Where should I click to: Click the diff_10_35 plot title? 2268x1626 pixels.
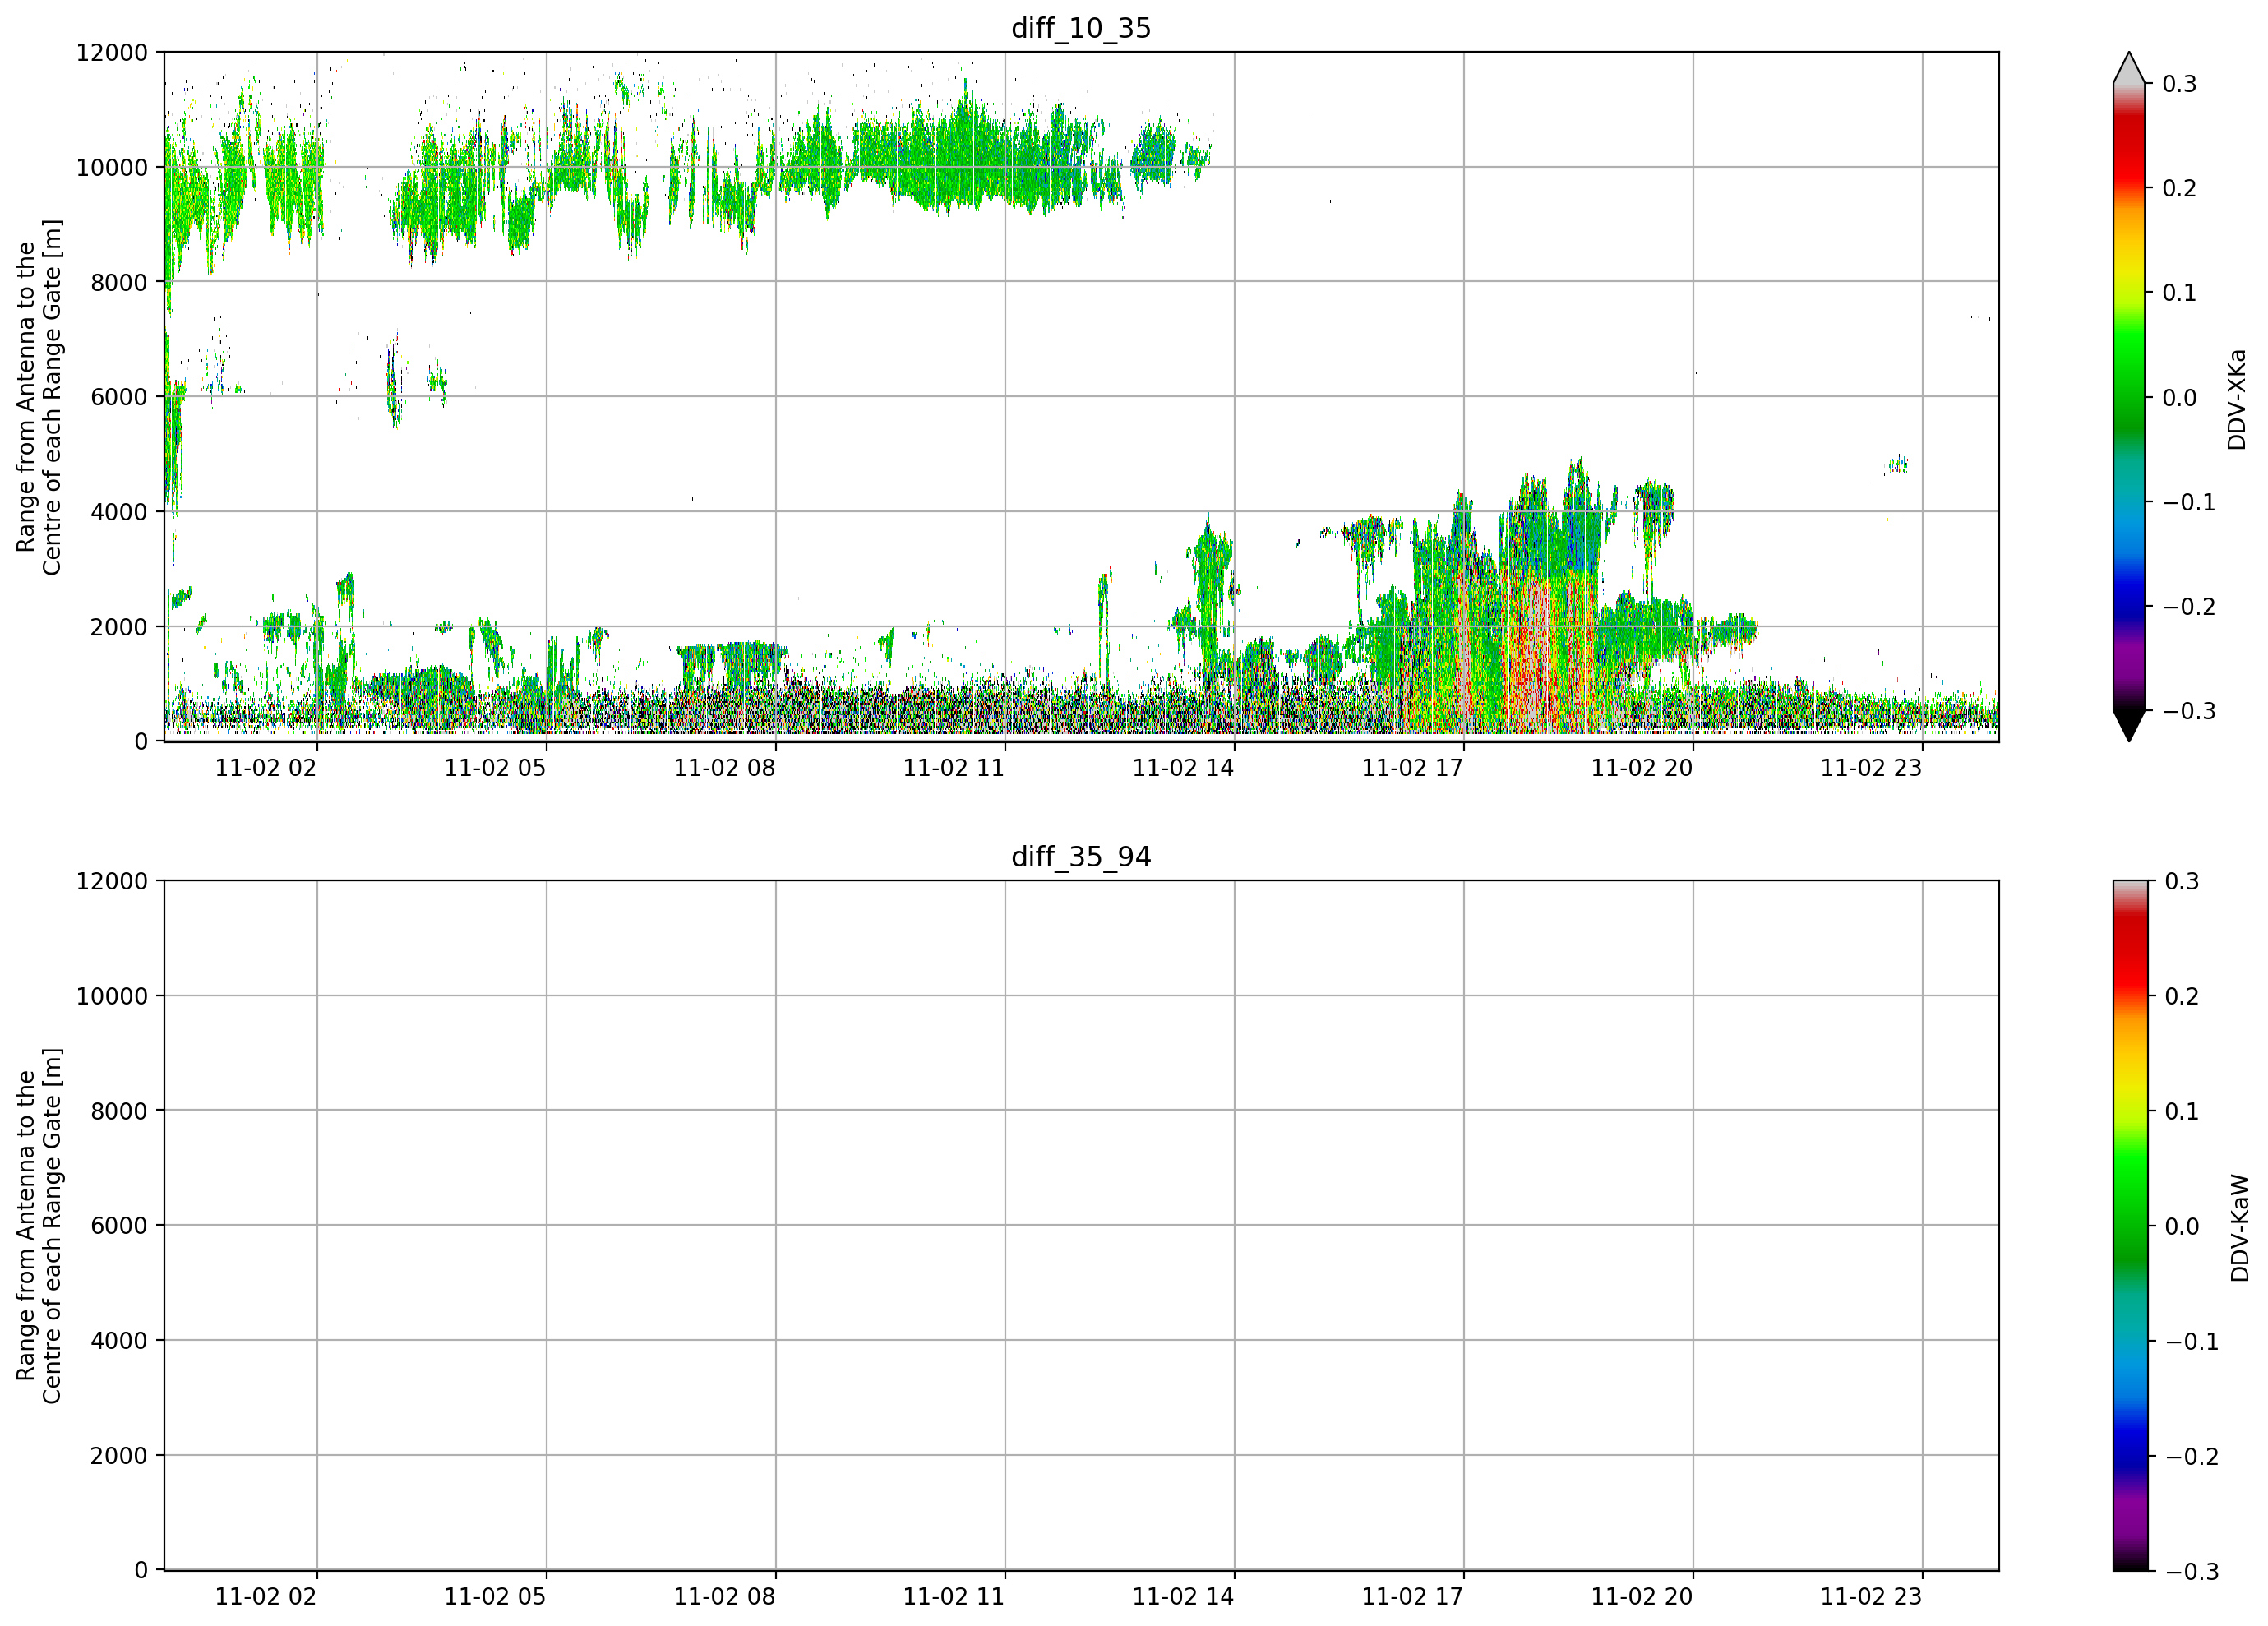(1081, 28)
